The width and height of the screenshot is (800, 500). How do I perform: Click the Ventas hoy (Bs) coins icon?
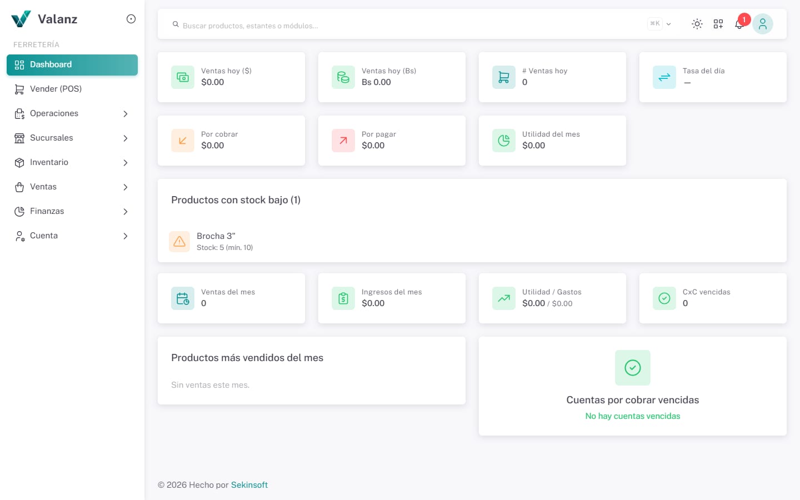tap(343, 77)
